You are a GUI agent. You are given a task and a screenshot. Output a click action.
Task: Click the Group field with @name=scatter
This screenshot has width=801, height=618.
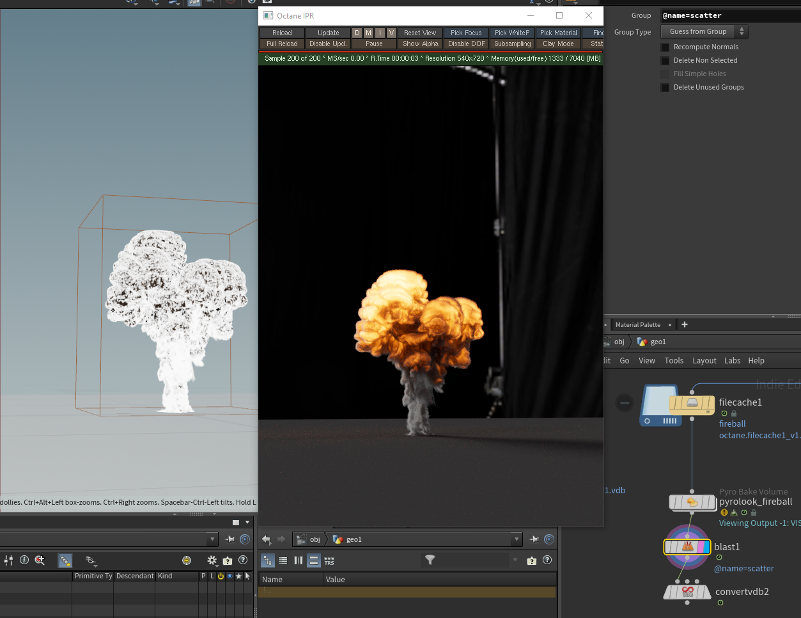tap(729, 15)
